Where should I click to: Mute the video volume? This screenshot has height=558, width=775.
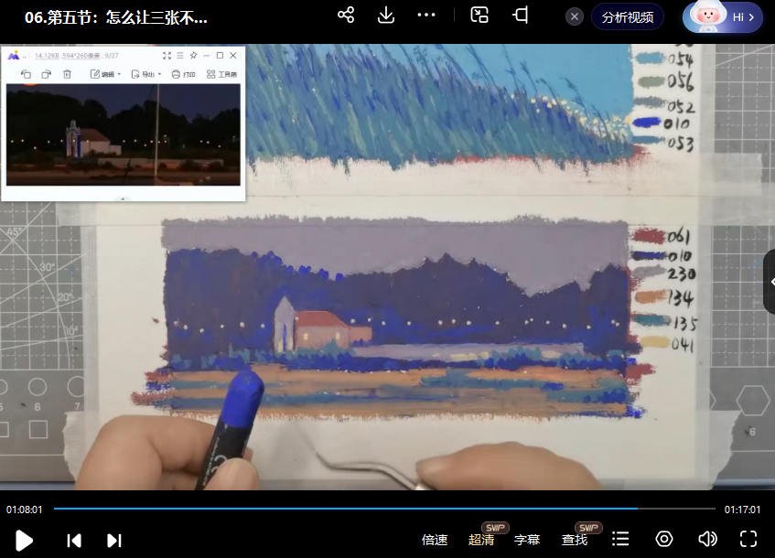(706, 539)
